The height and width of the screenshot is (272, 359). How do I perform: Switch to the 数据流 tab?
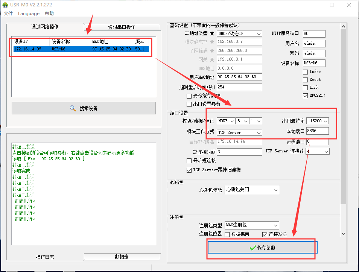122,257
